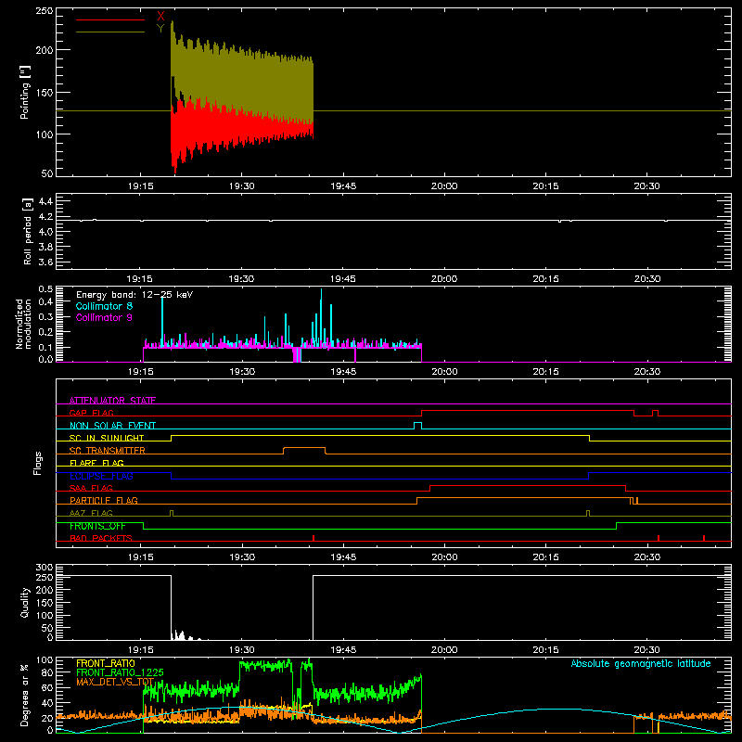This screenshot has width=742, height=742.
Task: Click the '0.5' tick on Normalized modulation axis
Action: tap(45, 289)
